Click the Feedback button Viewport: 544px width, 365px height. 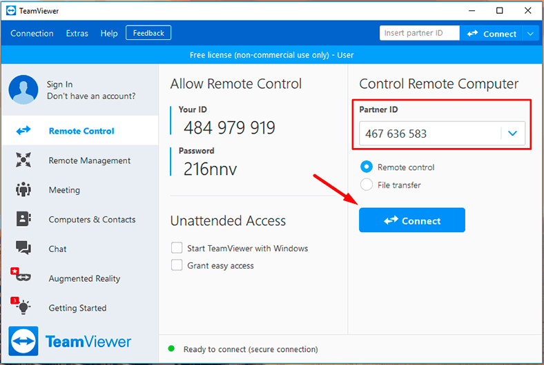pyautogui.click(x=148, y=33)
